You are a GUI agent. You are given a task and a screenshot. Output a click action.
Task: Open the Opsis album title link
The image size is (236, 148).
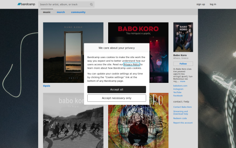[46, 86]
